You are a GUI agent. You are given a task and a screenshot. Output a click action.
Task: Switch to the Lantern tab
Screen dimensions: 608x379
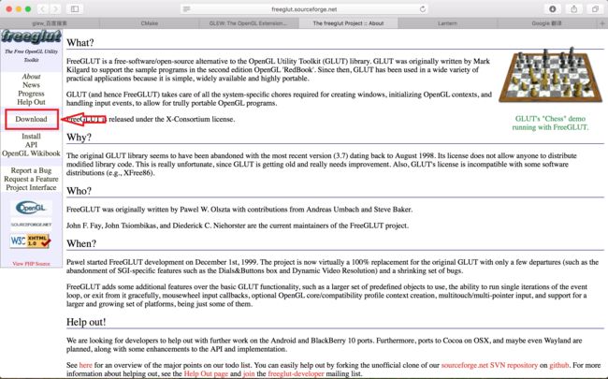click(x=447, y=23)
